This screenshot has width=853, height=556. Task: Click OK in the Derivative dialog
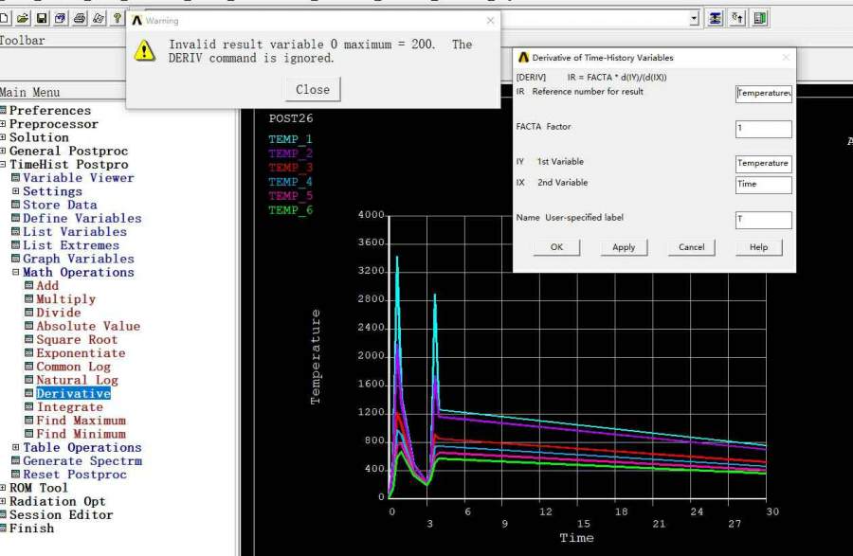point(556,247)
